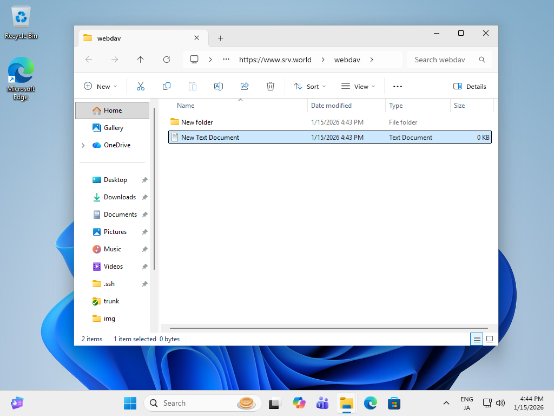Click the Delete trash icon
Viewport: 554px width, 416px height.
click(271, 86)
